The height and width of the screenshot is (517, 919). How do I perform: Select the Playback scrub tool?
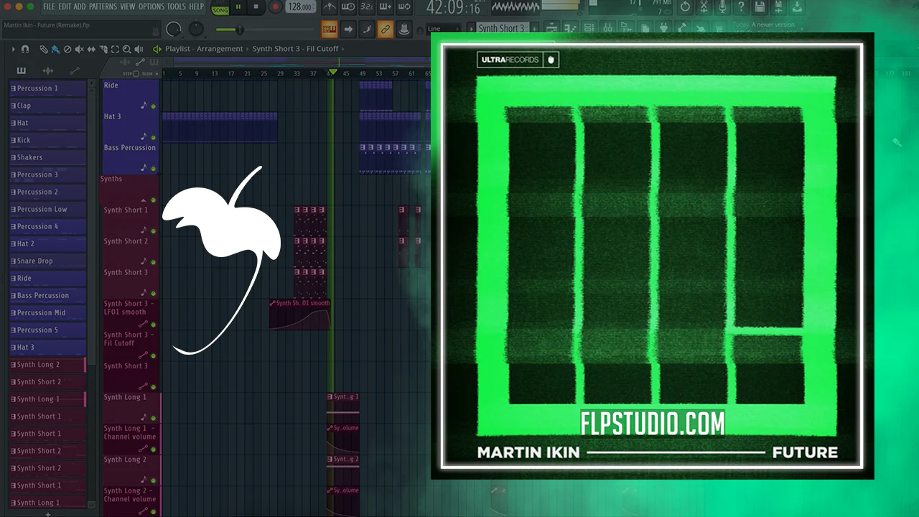pyautogui.click(x=139, y=49)
